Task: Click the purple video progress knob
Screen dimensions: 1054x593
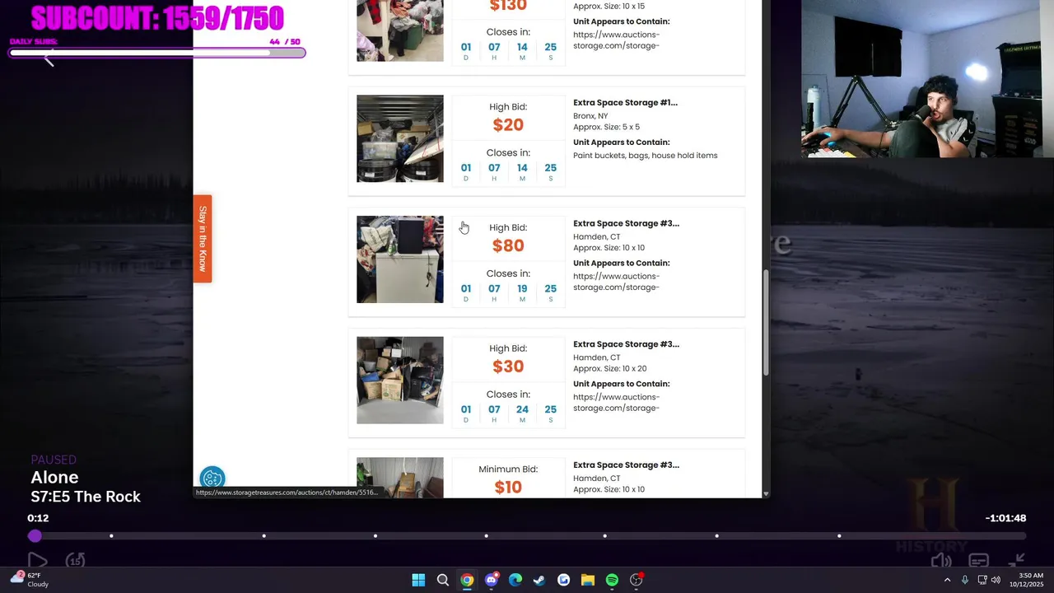Action: [x=35, y=536]
